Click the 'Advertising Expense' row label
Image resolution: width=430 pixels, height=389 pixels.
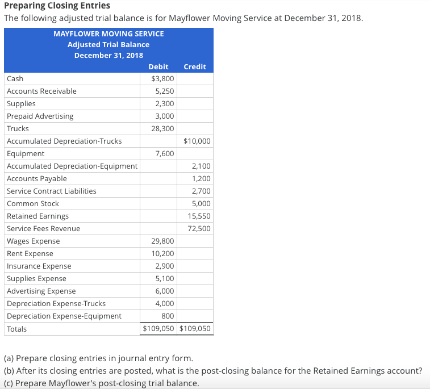tap(41, 291)
